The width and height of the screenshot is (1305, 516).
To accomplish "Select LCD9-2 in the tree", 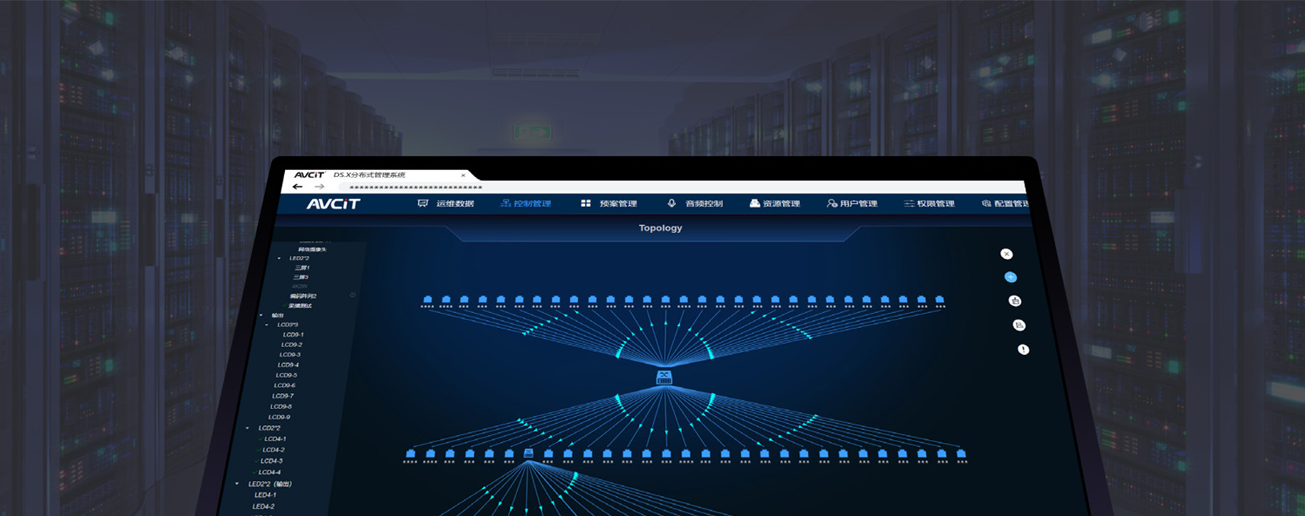I will [x=291, y=344].
